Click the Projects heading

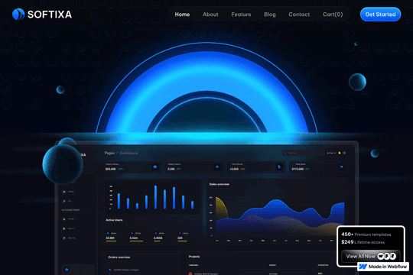(x=194, y=257)
